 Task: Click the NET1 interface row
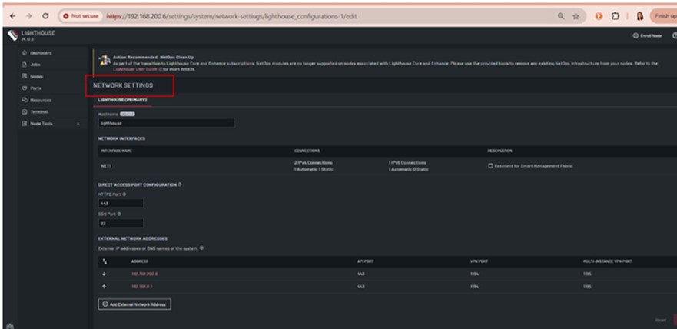point(387,166)
